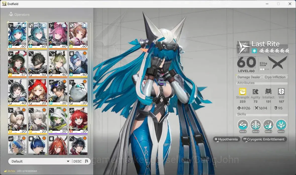Image resolution: width=296 pixels, height=175 pixels.
Task: Click Last Rite's star-shaped class emblem
Action: pos(243,47)
